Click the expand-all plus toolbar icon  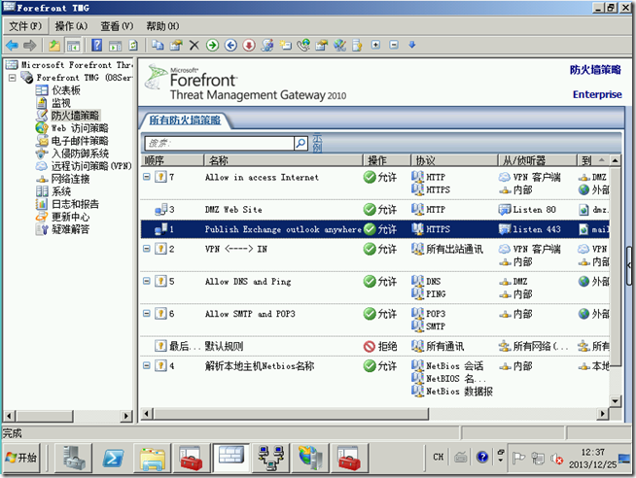coord(376,45)
